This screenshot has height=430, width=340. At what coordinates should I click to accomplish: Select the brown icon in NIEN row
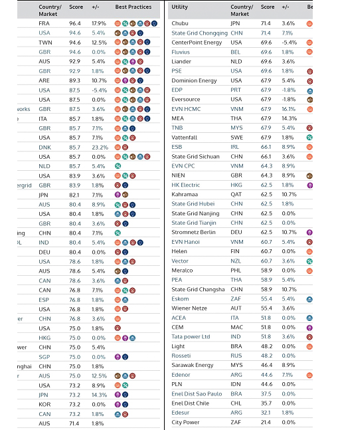[x=309, y=175]
